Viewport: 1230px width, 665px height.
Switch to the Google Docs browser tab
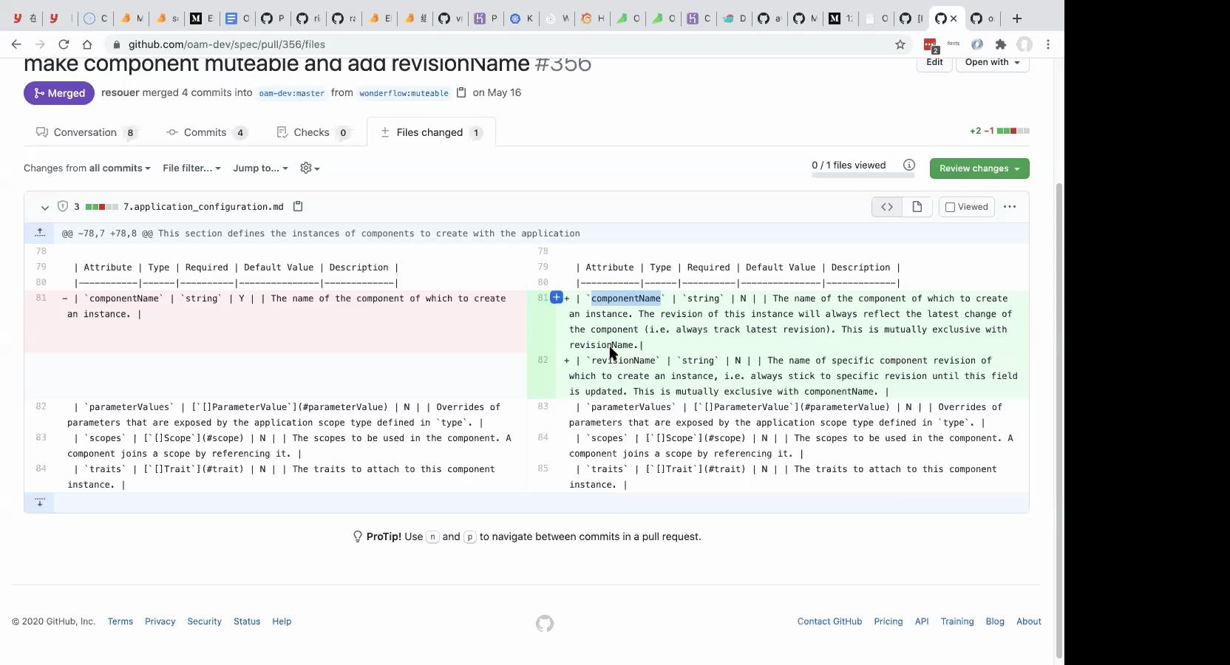[x=236, y=18]
